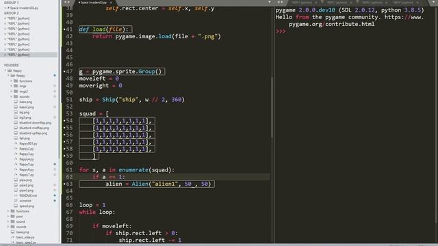Click the pool folder icon
438x246 pixels.
click(12, 217)
